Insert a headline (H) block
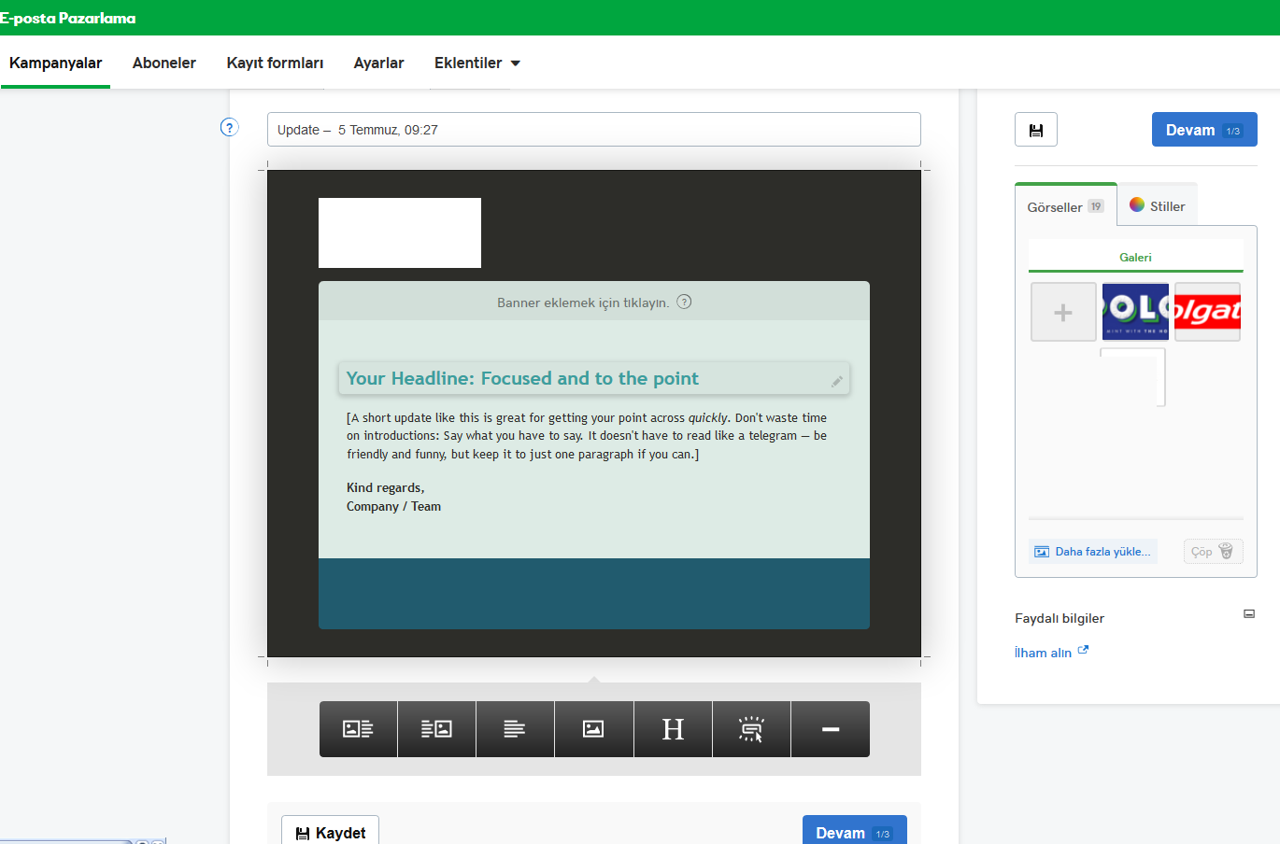 click(x=673, y=729)
